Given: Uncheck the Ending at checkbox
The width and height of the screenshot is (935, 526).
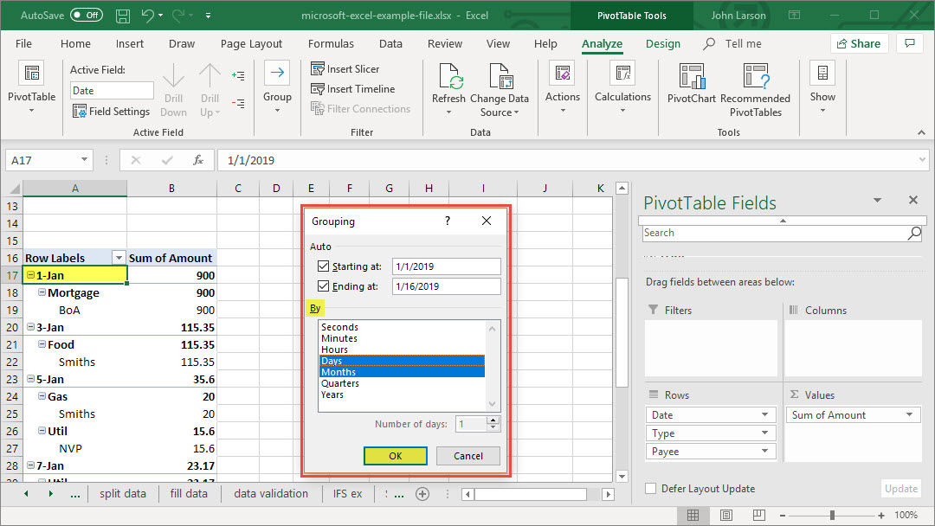Looking at the screenshot, I should click(x=324, y=286).
